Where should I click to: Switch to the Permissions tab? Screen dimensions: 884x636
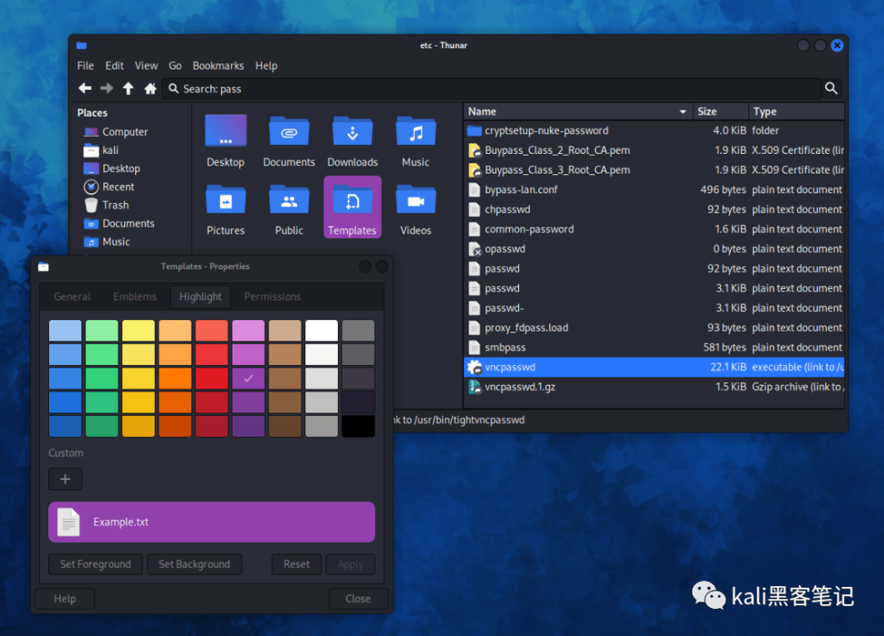273,296
